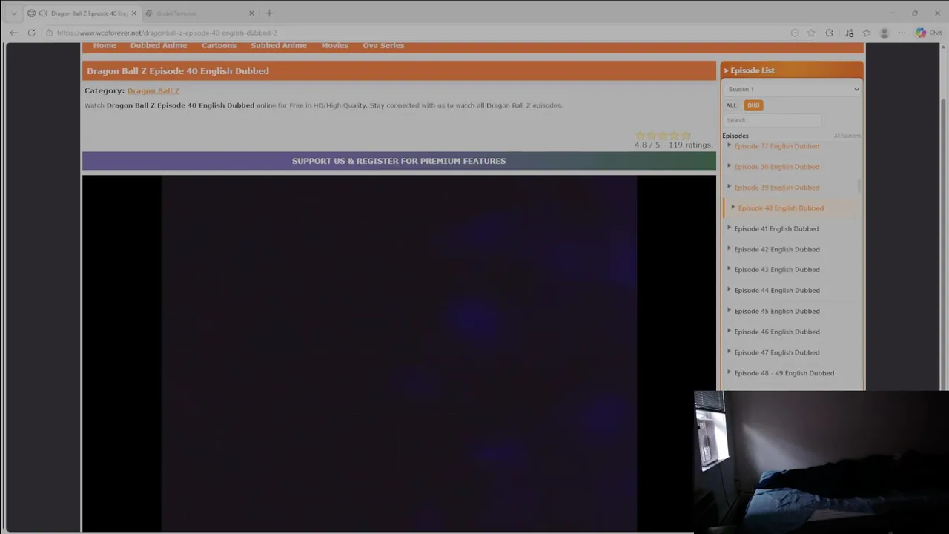Rate the episode with the fifth star
This screenshot has height=534, width=949.
click(686, 136)
